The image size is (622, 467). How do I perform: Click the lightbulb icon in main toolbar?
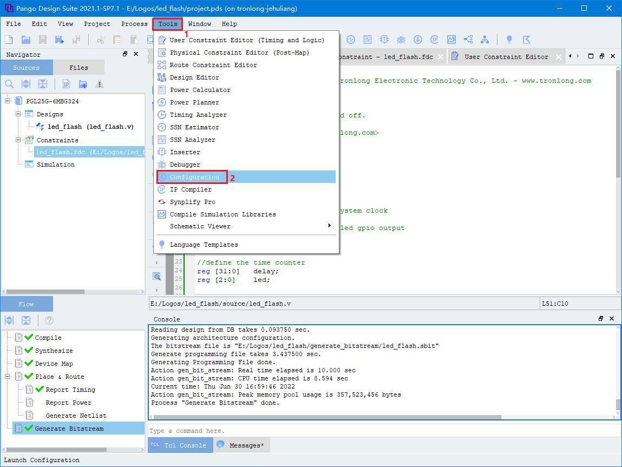pyautogui.click(x=509, y=40)
